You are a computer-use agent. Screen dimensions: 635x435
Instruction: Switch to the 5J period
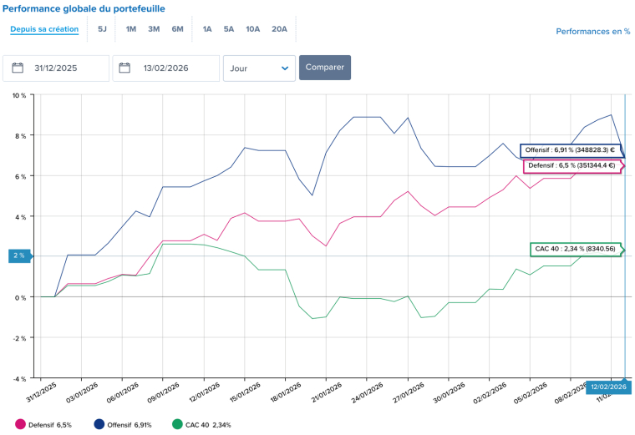click(x=102, y=29)
